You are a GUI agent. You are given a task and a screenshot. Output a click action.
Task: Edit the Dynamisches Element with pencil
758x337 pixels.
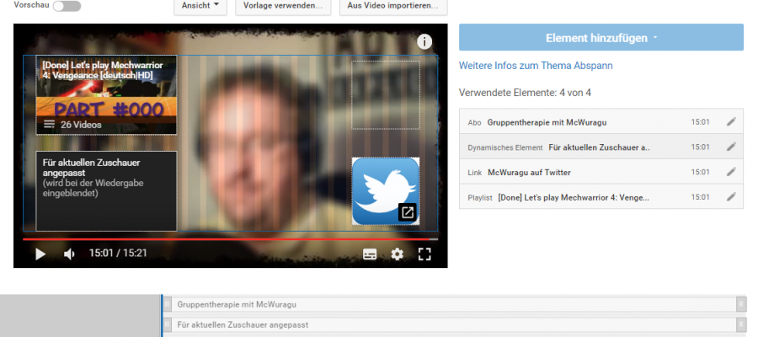point(731,147)
